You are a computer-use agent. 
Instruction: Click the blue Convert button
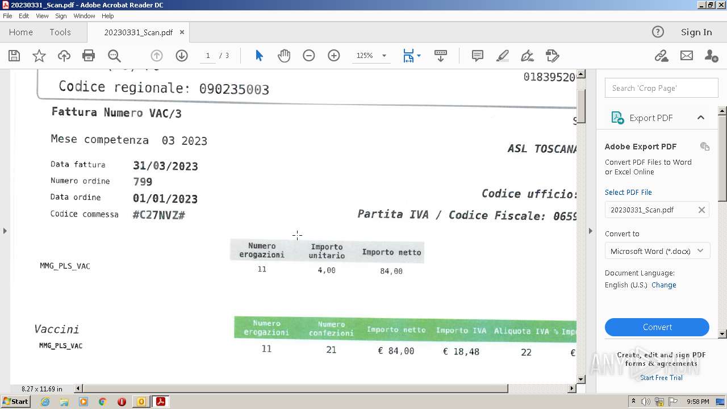click(x=657, y=327)
